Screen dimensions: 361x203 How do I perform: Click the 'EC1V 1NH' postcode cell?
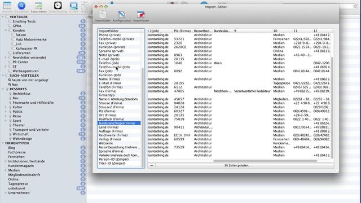182,135
